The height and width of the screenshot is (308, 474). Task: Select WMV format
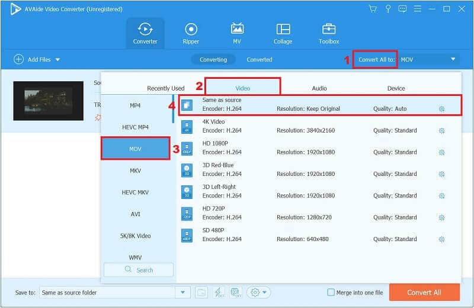point(136,257)
